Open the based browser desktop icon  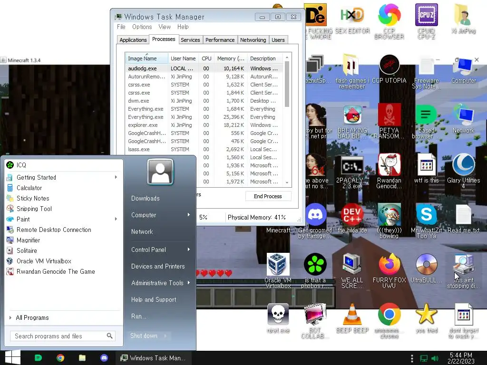tap(426, 121)
